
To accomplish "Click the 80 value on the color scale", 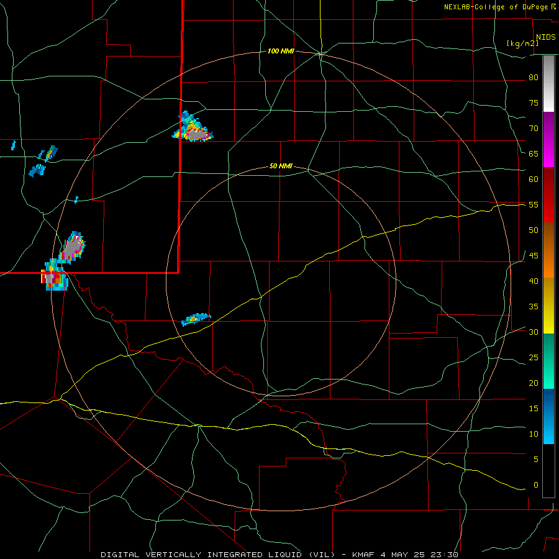I will (x=534, y=78).
